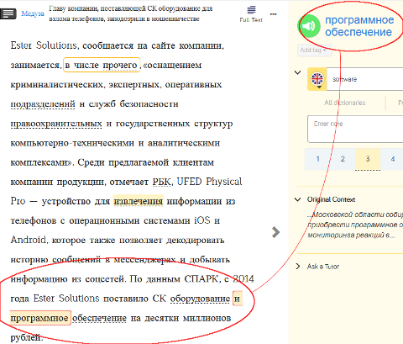Click the Original Context excerpt text
Image resolution: width=403 pixels, height=344 pixels.
[x=355, y=225]
